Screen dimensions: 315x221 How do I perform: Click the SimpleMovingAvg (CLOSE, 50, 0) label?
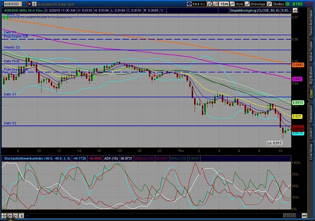click(x=255, y=11)
